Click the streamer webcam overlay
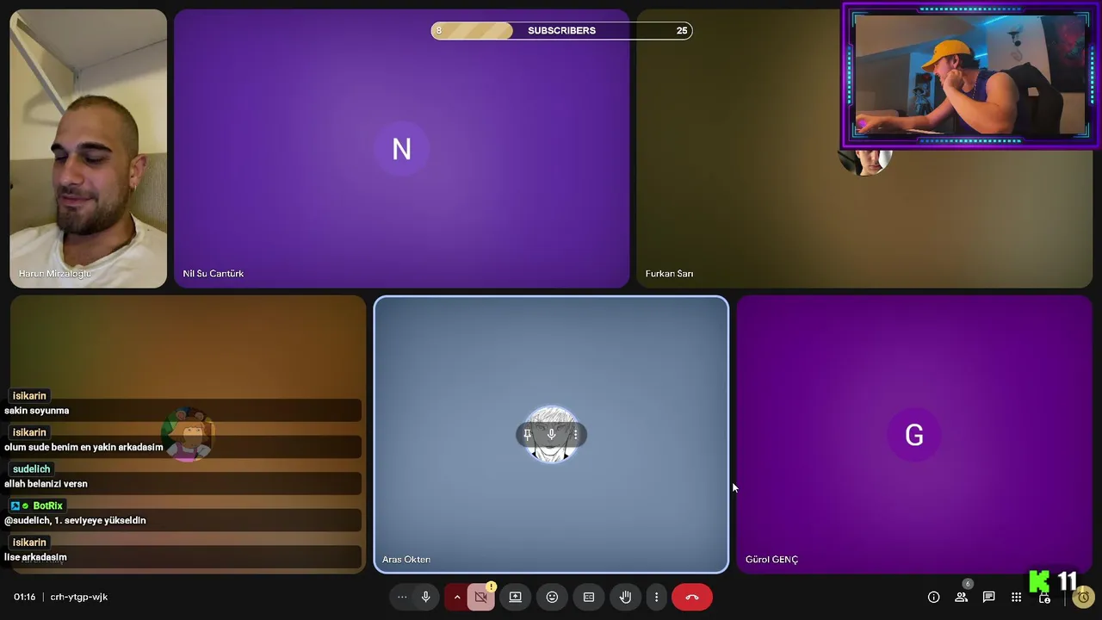Viewport: 1102px width, 620px height. click(970, 77)
